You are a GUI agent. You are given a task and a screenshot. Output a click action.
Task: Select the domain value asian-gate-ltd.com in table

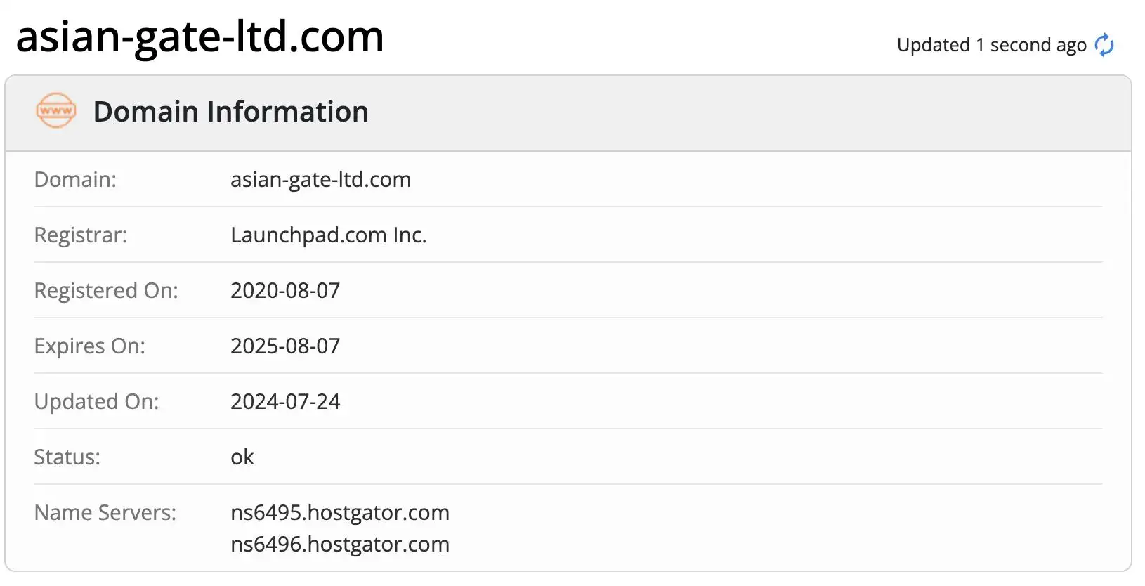(320, 180)
